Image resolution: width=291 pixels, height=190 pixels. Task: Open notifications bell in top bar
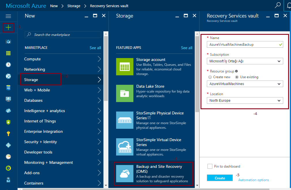(x=289, y=5)
